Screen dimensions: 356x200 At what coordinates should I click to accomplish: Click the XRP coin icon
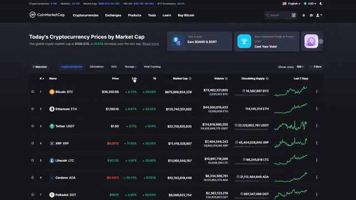(52, 143)
